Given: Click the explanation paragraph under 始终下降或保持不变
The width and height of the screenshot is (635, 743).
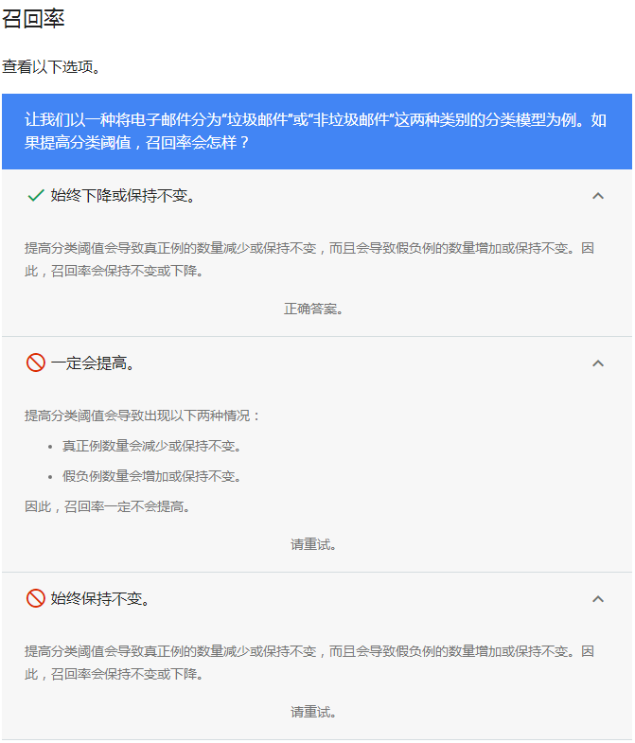Looking at the screenshot, I should tap(309, 259).
